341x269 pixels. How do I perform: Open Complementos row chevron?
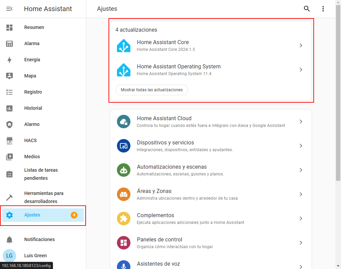[x=301, y=218]
